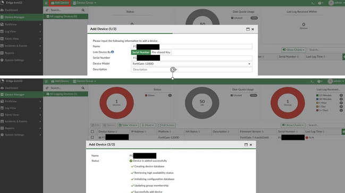Open Device Group menu in lower screenshot
Screen dimensions: 345x193
[x=85, y=81]
